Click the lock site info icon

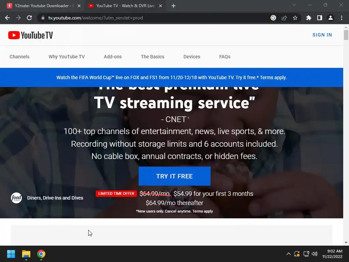pos(43,18)
